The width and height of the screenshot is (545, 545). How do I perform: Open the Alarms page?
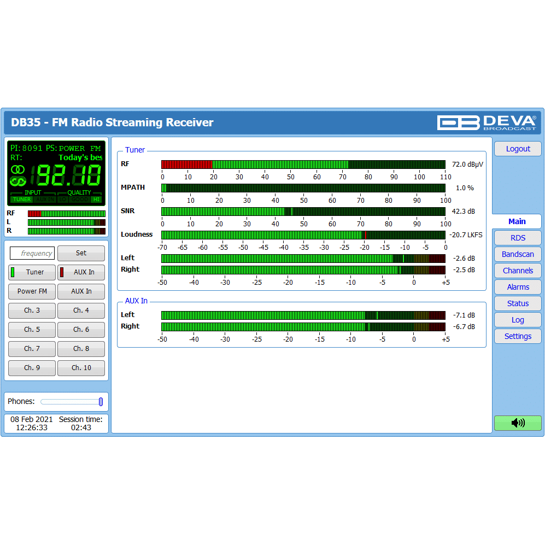tap(517, 287)
